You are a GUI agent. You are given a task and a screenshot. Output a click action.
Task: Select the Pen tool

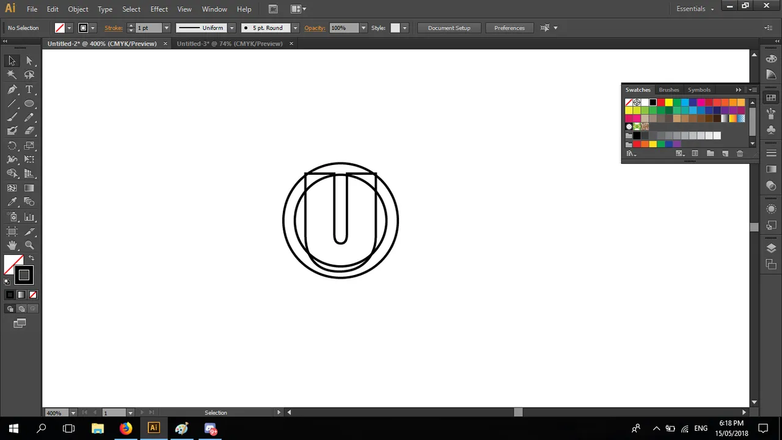[x=12, y=89]
